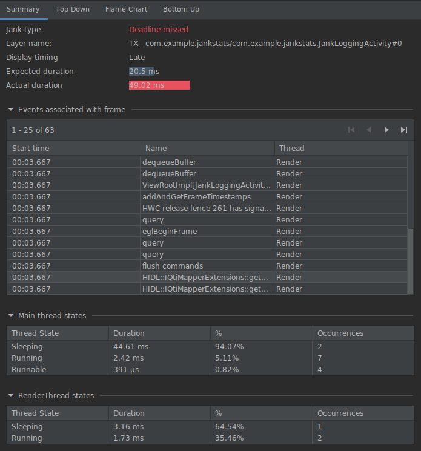Screen dimensions: 421x451
Task: Click the red Actual duration bar
Action: click(x=159, y=85)
